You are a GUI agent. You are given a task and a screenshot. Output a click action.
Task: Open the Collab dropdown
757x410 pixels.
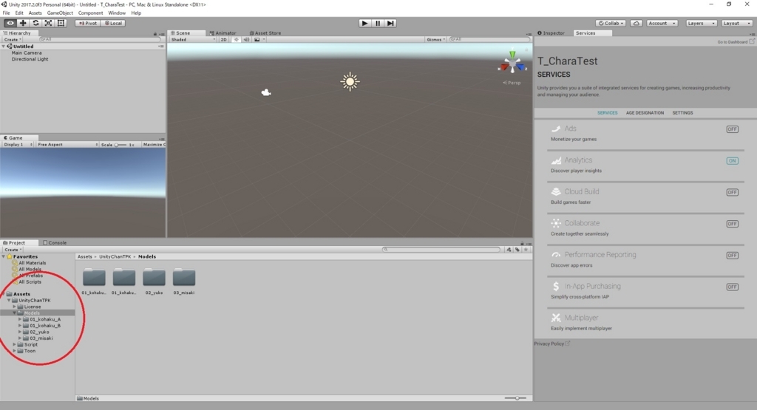point(611,23)
